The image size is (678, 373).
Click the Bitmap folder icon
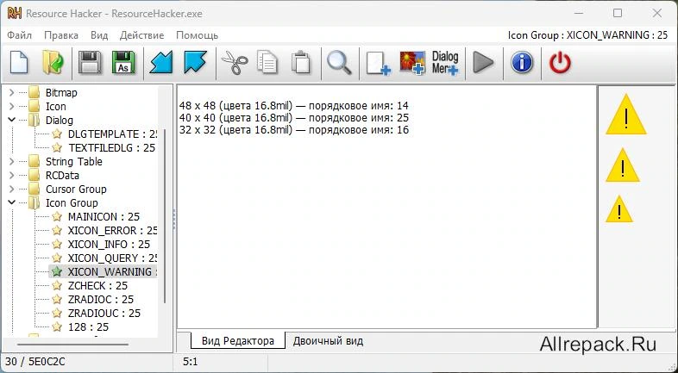(35, 92)
